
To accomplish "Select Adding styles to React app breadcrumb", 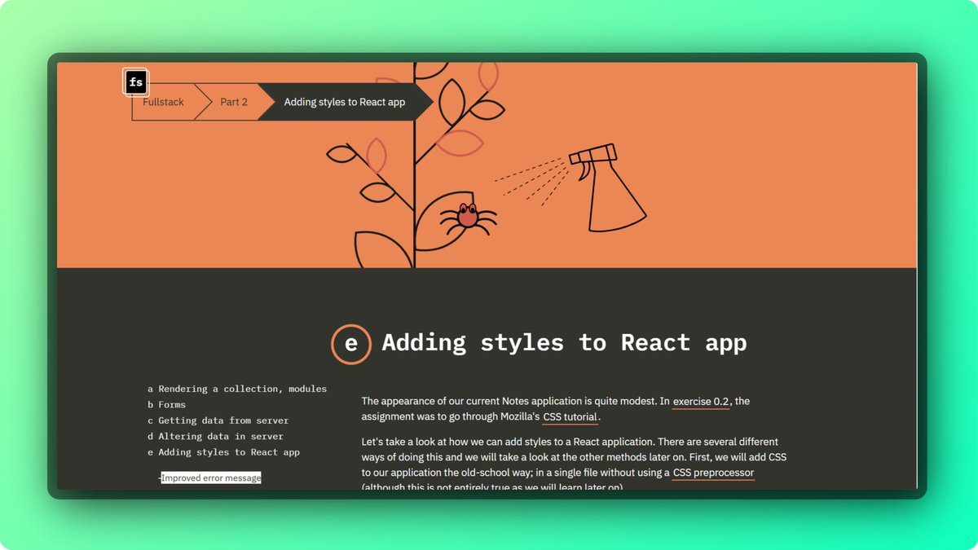I will coord(345,102).
